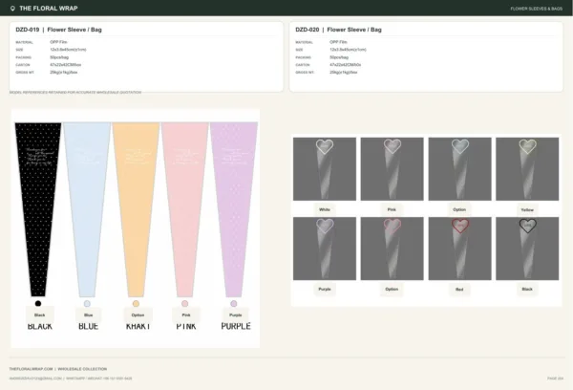The image size is (573, 390).
Task: Pick the purple color dot under cone sleeves
Action: (234, 304)
